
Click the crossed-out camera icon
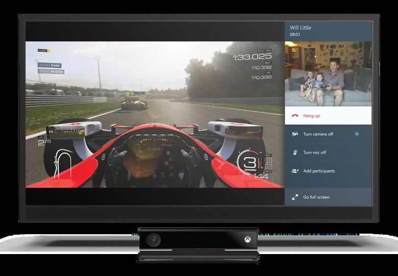pos(295,134)
